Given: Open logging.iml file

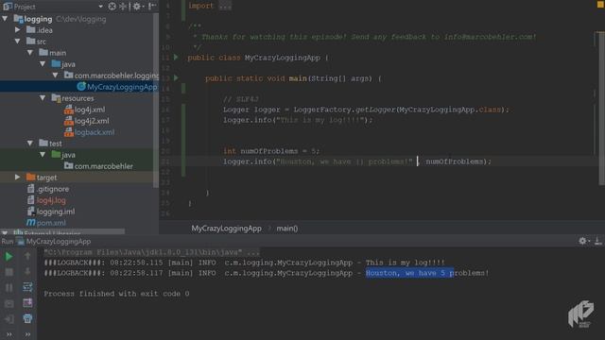Looking at the screenshot, I should [x=51, y=212].
